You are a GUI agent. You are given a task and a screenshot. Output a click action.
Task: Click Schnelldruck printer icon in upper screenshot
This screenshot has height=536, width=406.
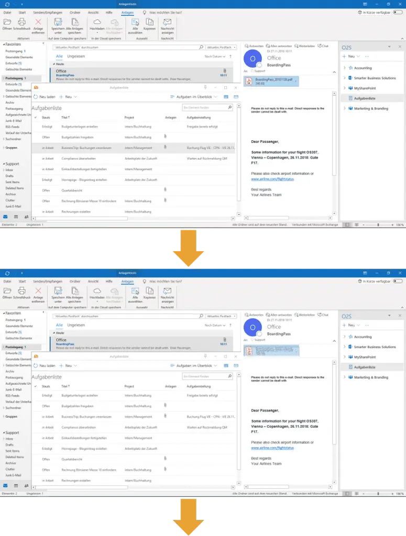pyautogui.click(x=21, y=22)
